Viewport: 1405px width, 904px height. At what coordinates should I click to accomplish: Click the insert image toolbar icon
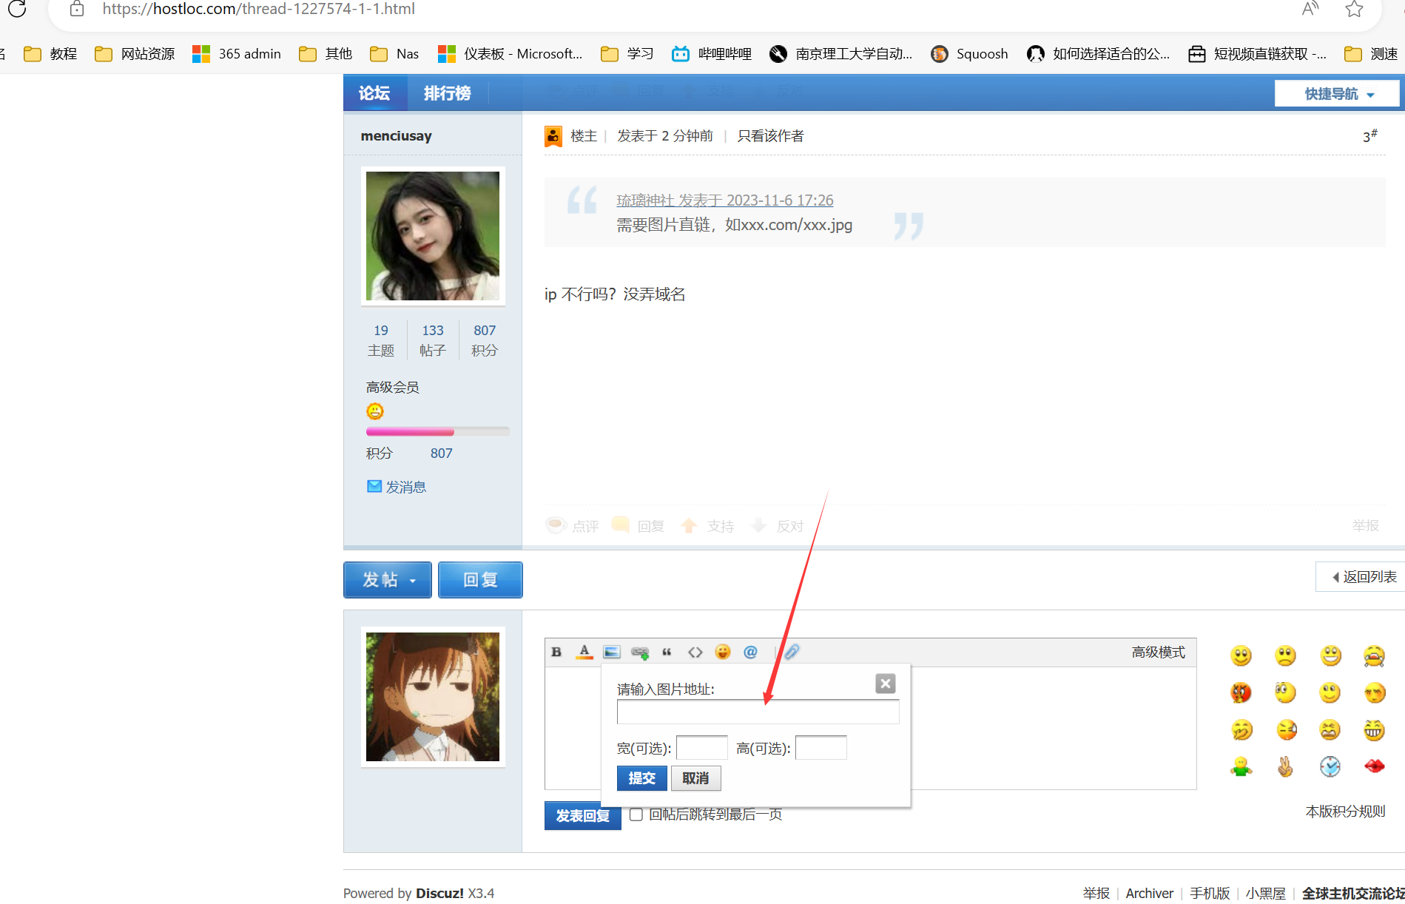point(612,652)
